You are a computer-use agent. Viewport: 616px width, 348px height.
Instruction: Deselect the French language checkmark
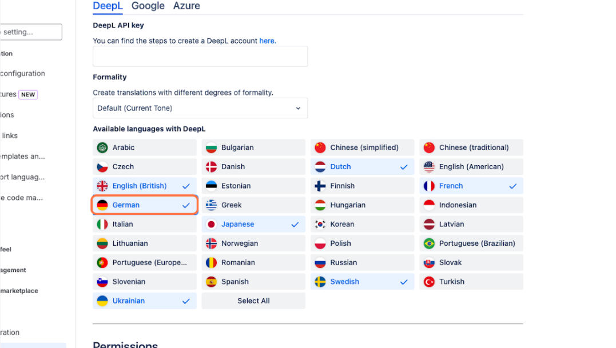tap(512, 186)
